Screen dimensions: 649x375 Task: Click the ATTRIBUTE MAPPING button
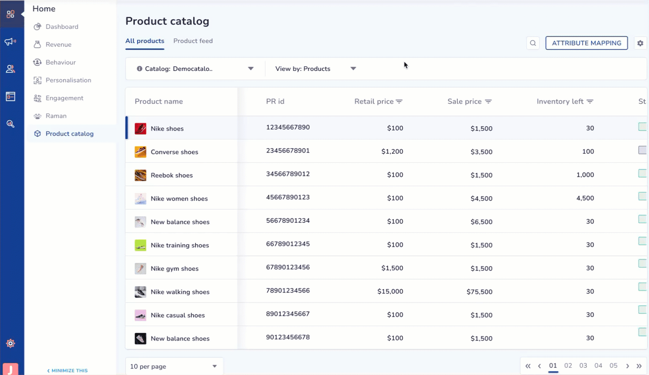point(587,43)
